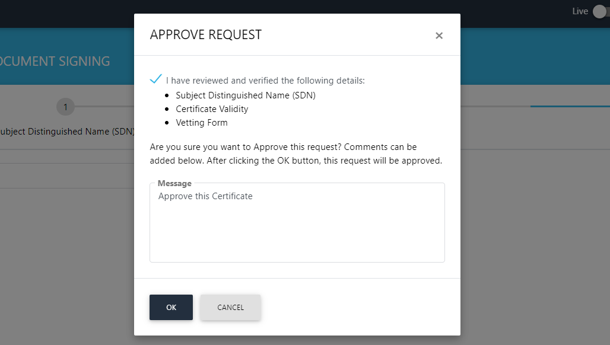This screenshot has width=610, height=345.
Task: Click OK to approve the request
Action: pos(171,307)
